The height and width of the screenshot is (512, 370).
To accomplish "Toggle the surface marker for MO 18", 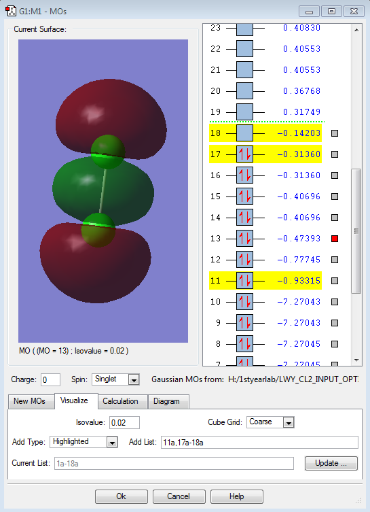I will pyautogui.click(x=335, y=133).
